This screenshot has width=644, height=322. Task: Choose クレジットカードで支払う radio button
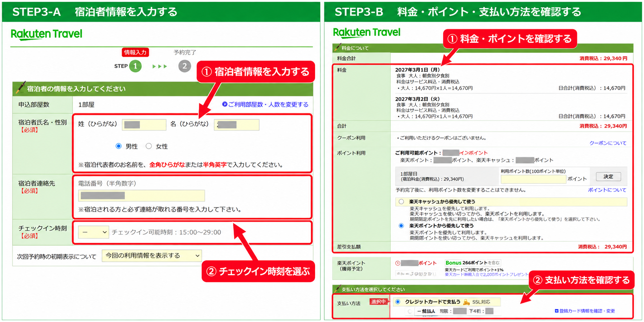pyautogui.click(x=398, y=302)
